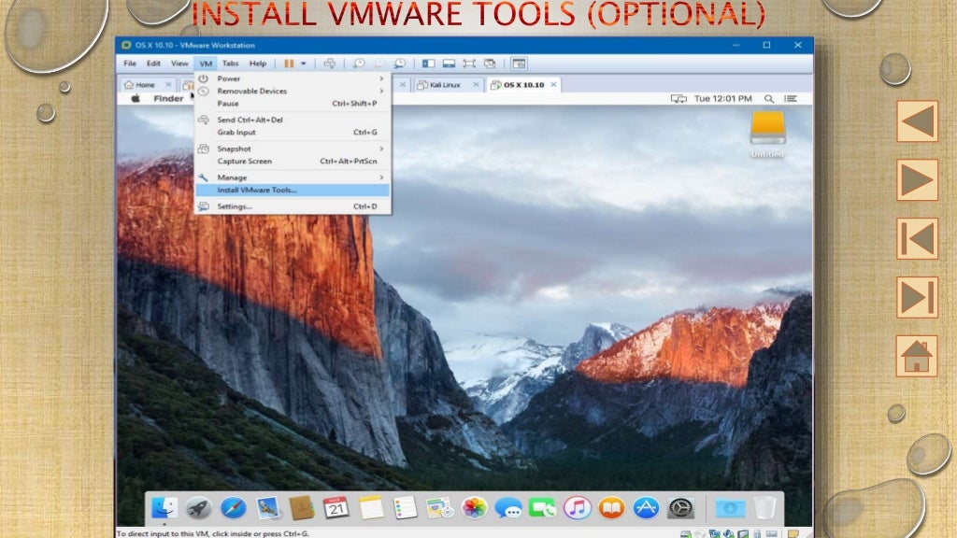The height and width of the screenshot is (538, 957).
Task: Click the Take Snapshot toolbar icon
Action: point(359,64)
